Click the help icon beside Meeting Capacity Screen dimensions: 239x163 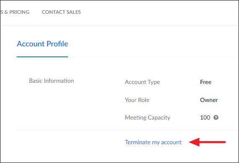tap(216, 117)
